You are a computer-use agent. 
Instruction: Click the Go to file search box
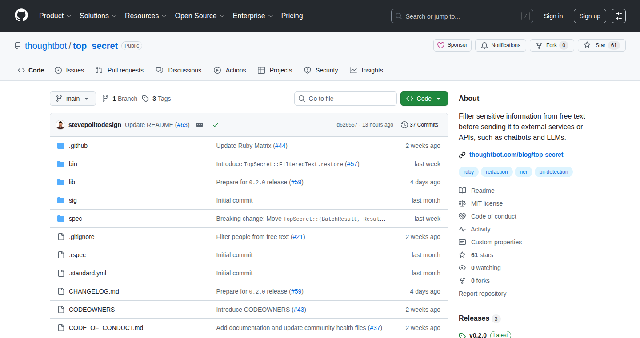(x=345, y=99)
